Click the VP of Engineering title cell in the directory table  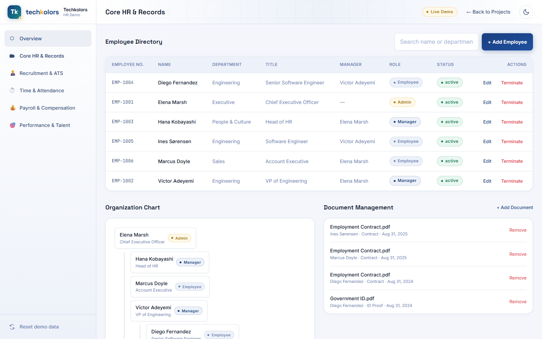286,181
